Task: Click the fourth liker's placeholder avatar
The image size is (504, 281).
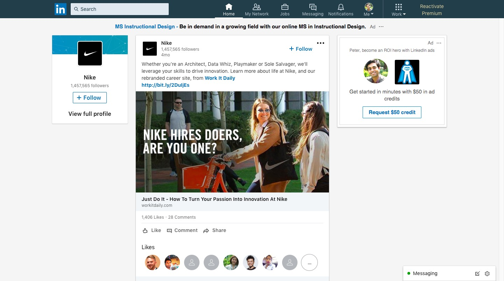Action: (x=211, y=262)
